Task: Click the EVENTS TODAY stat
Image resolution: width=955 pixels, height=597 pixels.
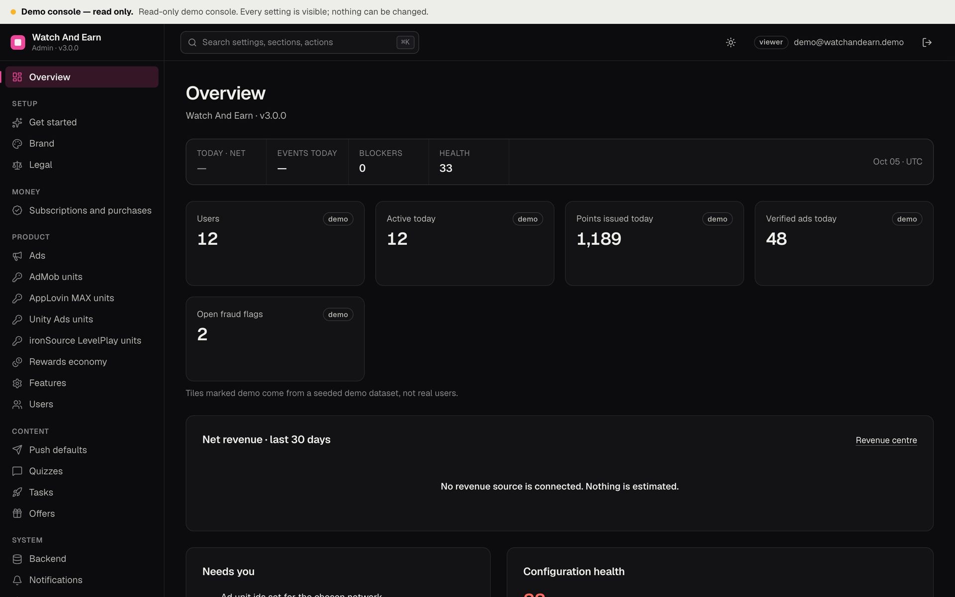Action: (307, 162)
